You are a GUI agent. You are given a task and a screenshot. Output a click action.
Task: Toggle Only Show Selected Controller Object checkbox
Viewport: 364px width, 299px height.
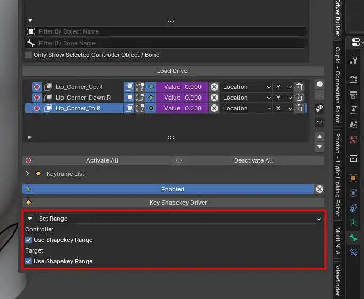point(28,55)
